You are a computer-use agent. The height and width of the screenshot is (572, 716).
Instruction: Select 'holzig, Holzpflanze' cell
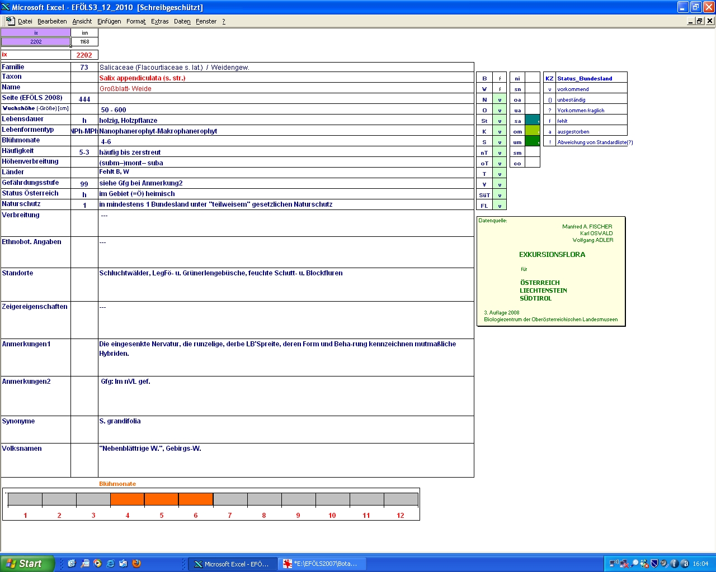[286, 120]
